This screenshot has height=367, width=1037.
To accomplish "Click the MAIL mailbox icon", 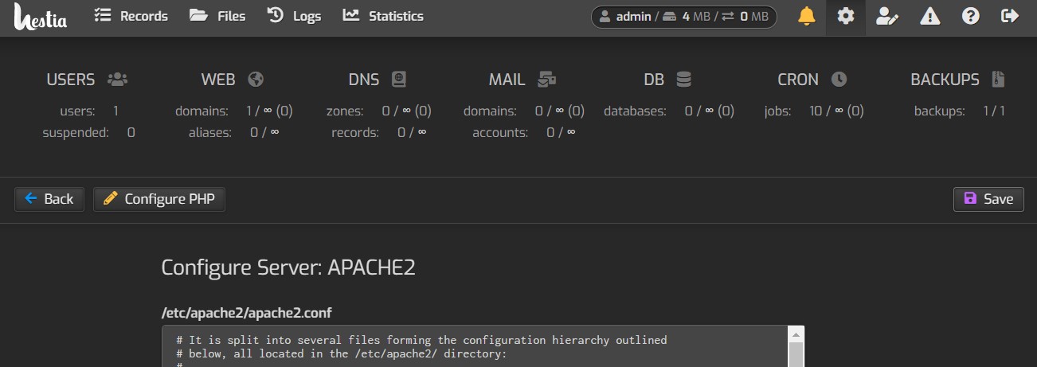I will tap(547, 80).
